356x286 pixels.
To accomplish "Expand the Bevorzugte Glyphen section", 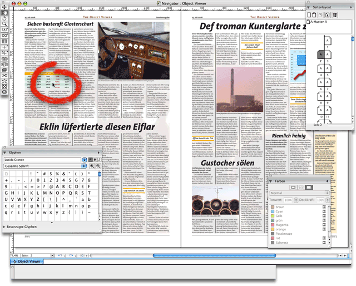I will tap(4, 227).
